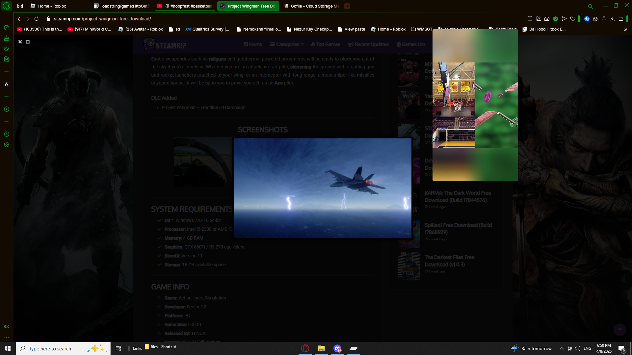Switch to the Home - Roblox tab
This screenshot has height=355, width=632.
pyautogui.click(x=52, y=6)
